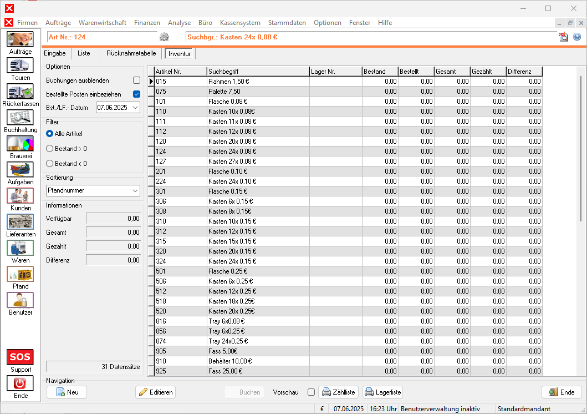The width and height of the screenshot is (587, 414).
Task: Select the Kasten 24x 0,08 € row
Action: 232,152
